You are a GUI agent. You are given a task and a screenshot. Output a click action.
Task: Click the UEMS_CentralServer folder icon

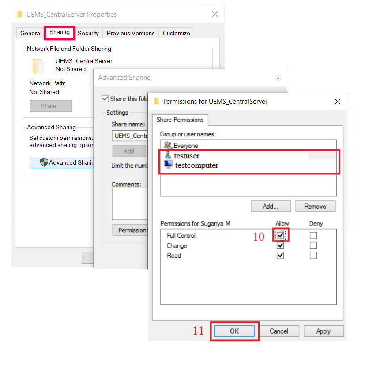38,66
